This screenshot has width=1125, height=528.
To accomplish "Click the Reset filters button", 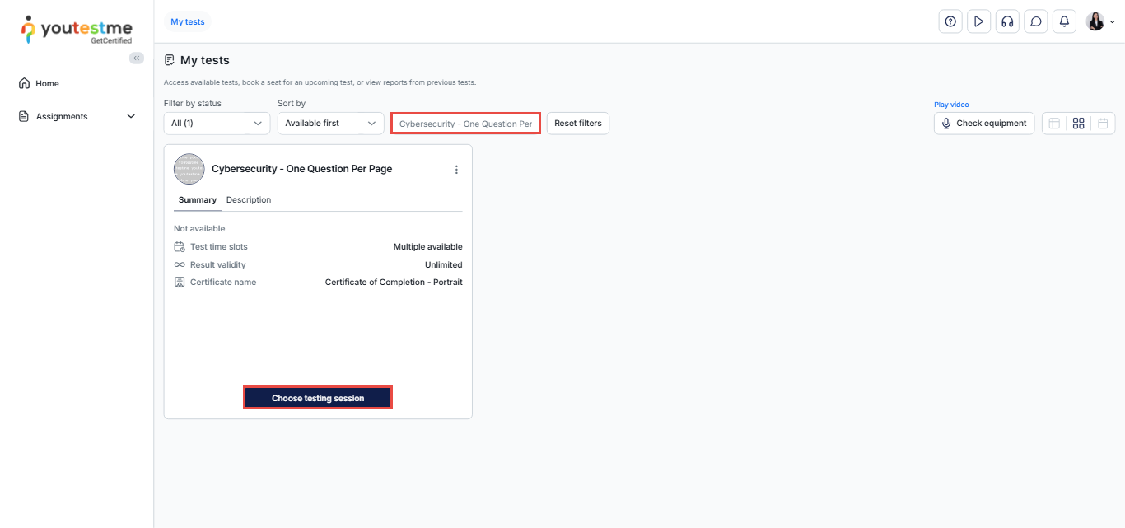I will coord(577,124).
